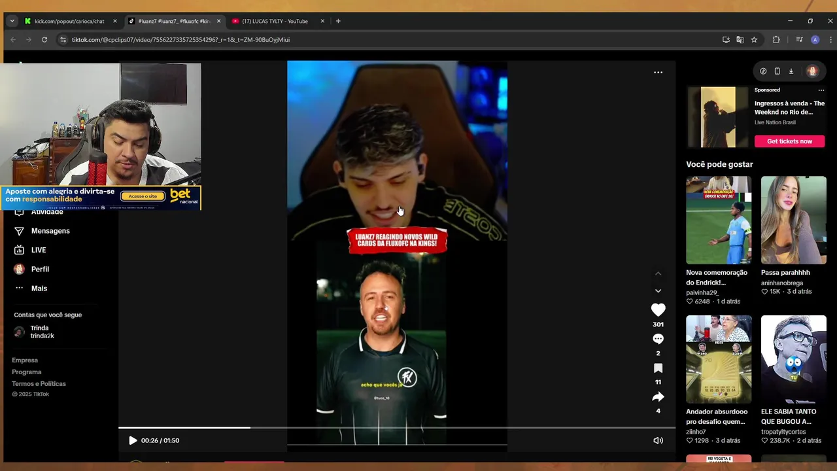Viewport: 837px width, 471px height.
Task: Click Acesse o site in bet banner
Action: pyautogui.click(x=143, y=196)
